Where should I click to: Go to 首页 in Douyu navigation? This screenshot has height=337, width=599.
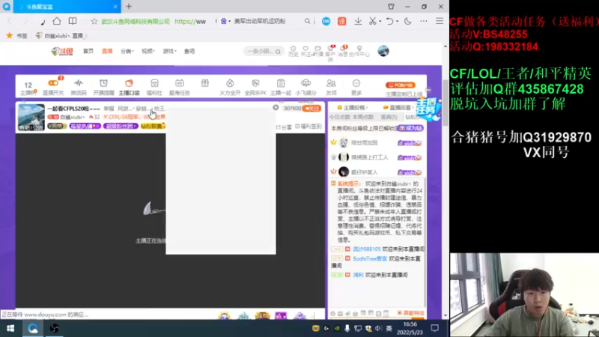click(x=88, y=51)
